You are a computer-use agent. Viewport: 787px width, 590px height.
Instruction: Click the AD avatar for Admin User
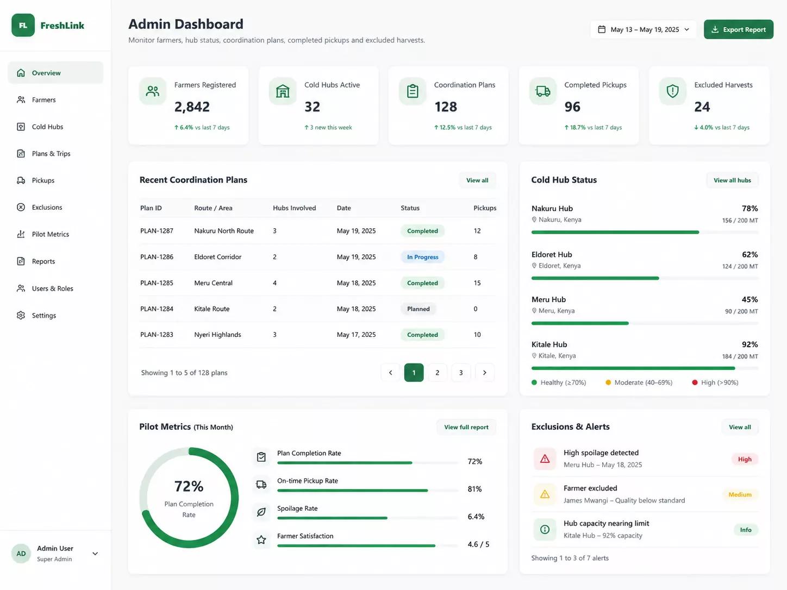point(21,554)
